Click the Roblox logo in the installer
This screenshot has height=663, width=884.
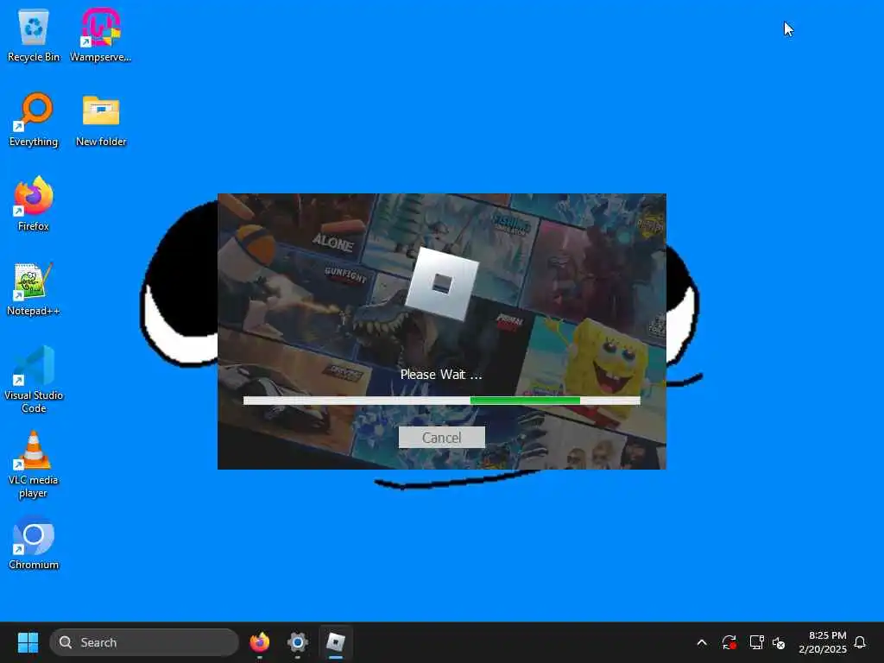[442, 283]
